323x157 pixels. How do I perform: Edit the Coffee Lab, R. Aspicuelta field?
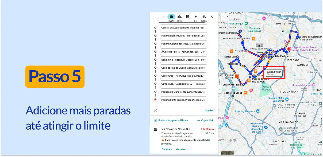[x=183, y=84]
